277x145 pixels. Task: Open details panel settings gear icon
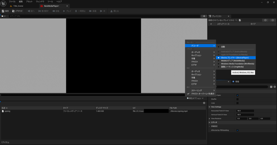(x=275, y=87)
